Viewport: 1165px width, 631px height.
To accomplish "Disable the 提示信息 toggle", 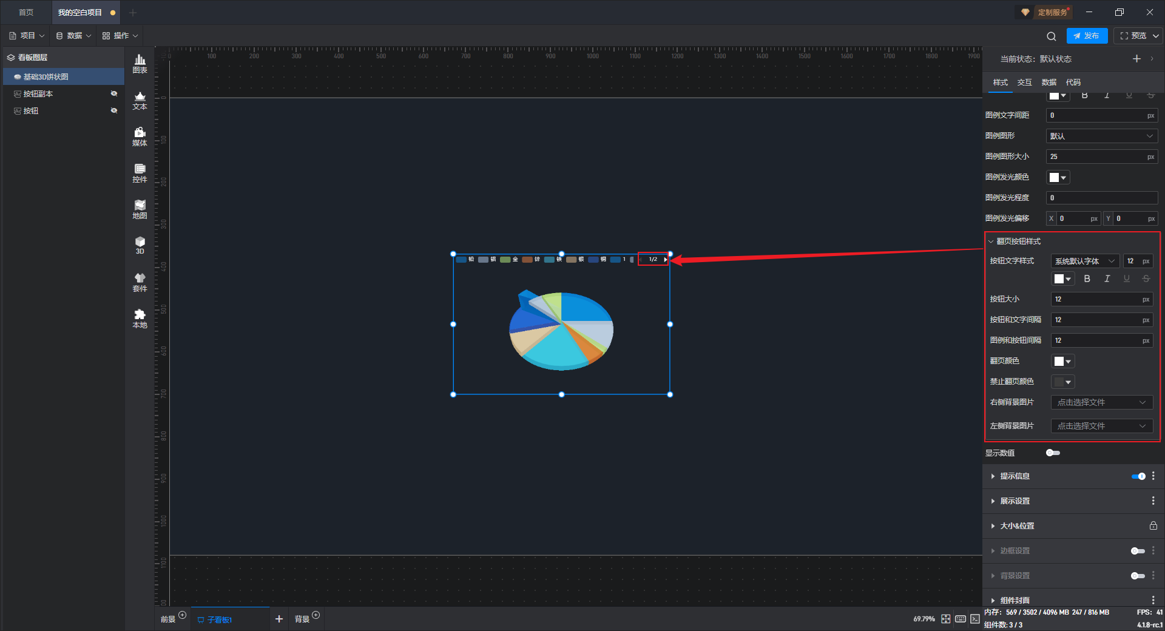I will pos(1138,476).
